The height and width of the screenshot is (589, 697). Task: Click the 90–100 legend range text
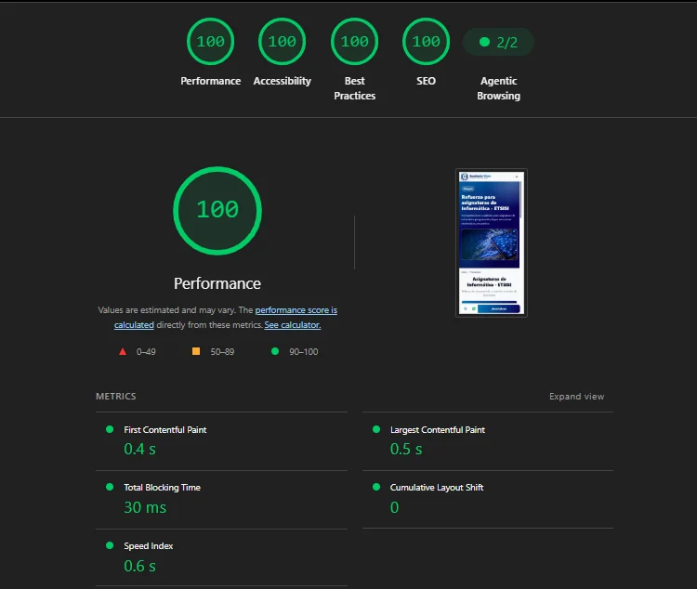click(304, 351)
